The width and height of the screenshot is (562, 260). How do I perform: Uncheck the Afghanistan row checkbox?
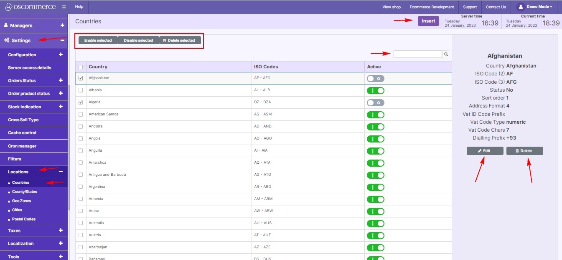coord(81,78)
